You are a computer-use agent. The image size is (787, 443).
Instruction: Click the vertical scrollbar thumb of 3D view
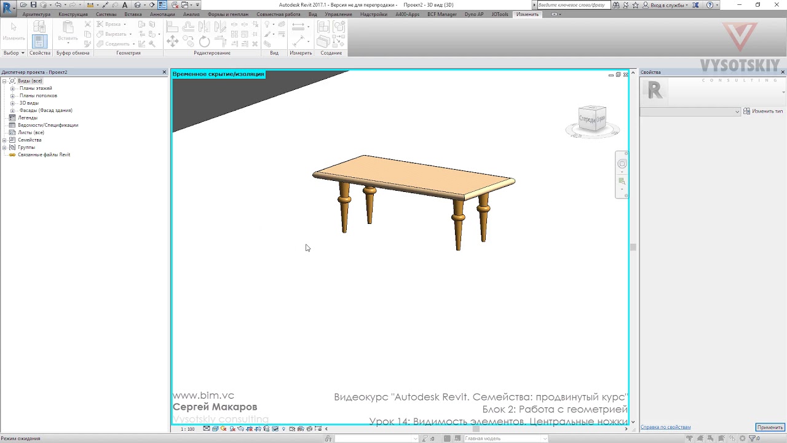point(633,247)
